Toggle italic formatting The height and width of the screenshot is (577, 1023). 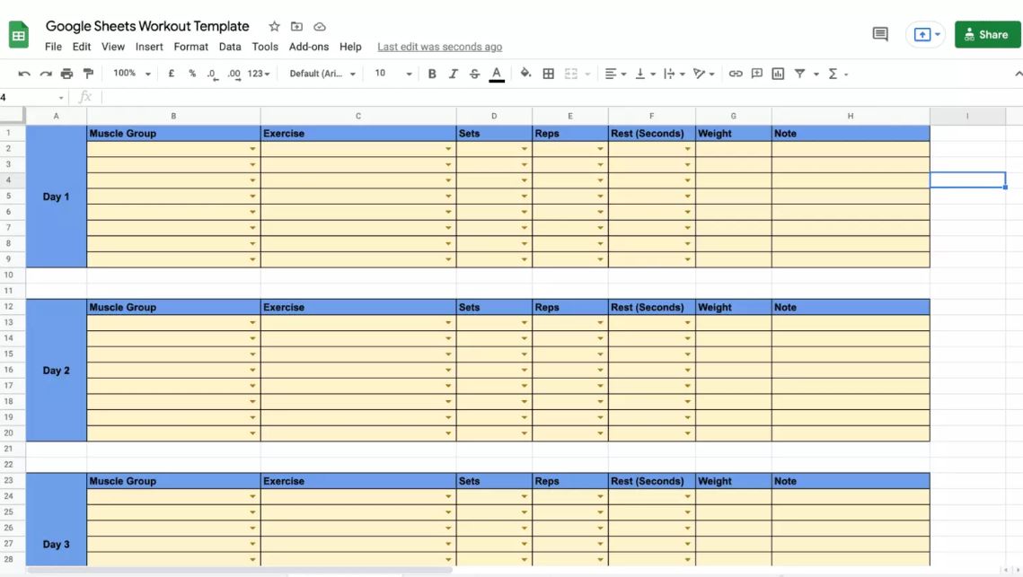pyautogui.click(x=453, y=74)
